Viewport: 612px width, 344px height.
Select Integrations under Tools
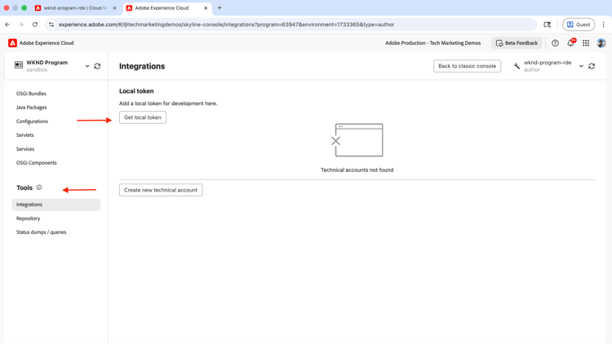point(55,205)
